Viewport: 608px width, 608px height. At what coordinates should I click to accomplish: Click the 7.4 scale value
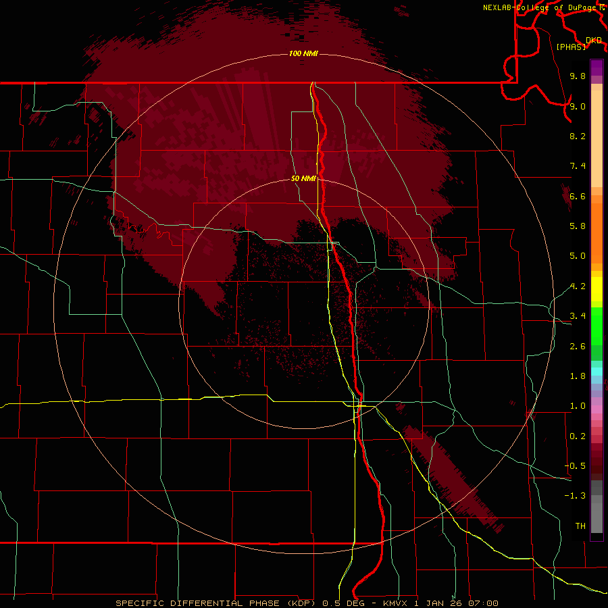point(578,166)
